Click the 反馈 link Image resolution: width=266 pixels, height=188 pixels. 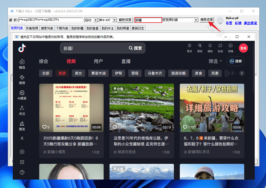click(238, 23)
